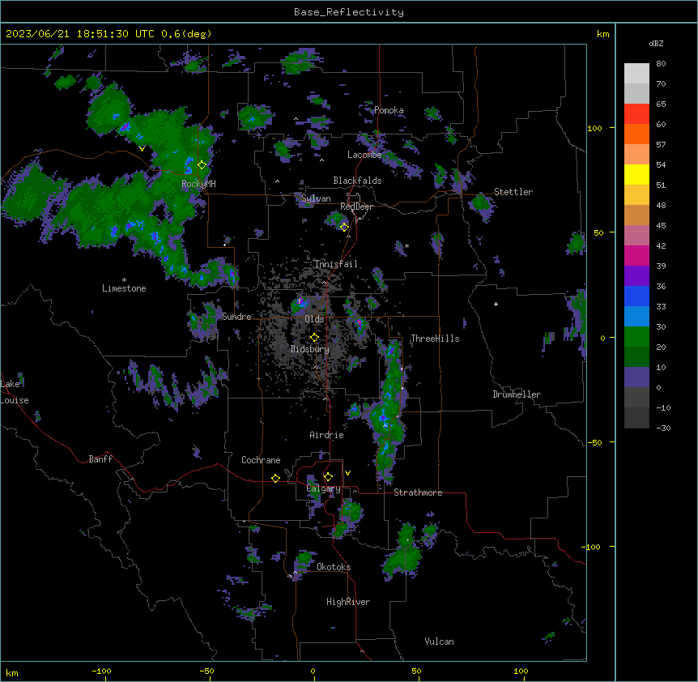The height and width of the screenshot is (682, 698).
Task: Click the RockyMH label
Action: tap(198, 184)
